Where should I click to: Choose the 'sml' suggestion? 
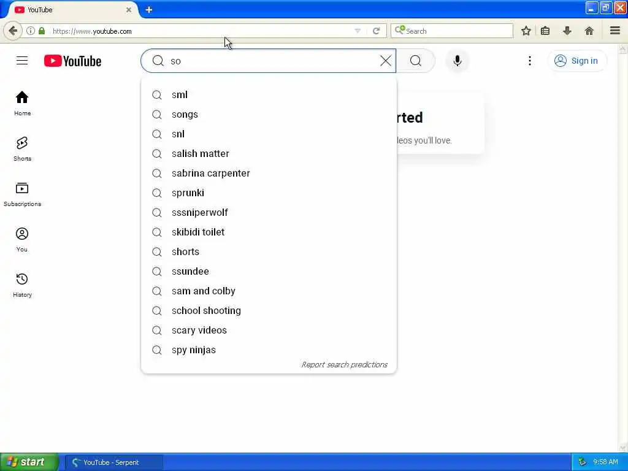(x=269, y=94)
